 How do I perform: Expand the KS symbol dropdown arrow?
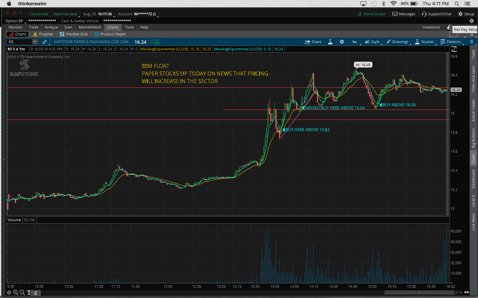point(35,42)
